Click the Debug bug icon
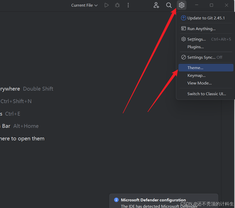The height and width of the screenshot is (208, 235). [x=117, y=5]
